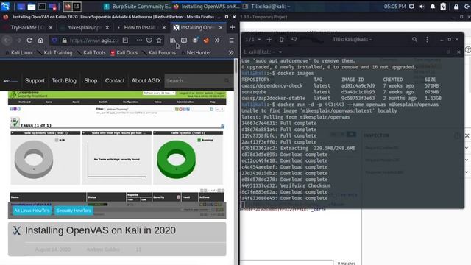Viewport: 471px width, 265px height.
Task: Open Tilix session switcher dropdown 1/1
Action: 253,39
